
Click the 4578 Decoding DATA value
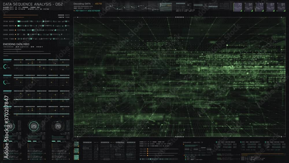point(98,3)
